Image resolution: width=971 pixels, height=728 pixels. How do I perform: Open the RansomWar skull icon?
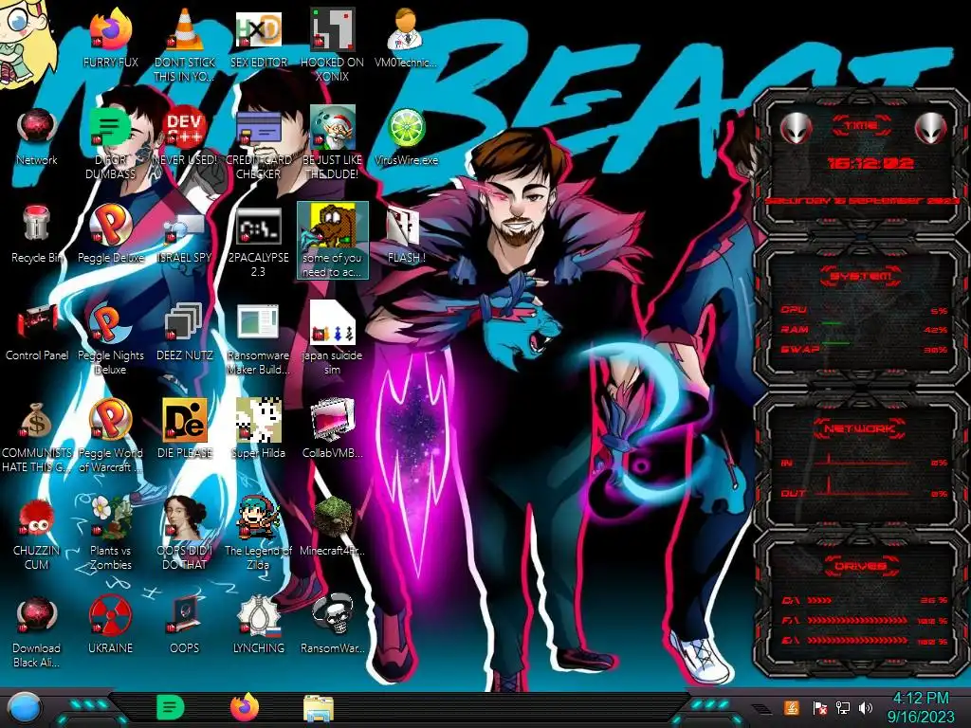coord(332,626)
